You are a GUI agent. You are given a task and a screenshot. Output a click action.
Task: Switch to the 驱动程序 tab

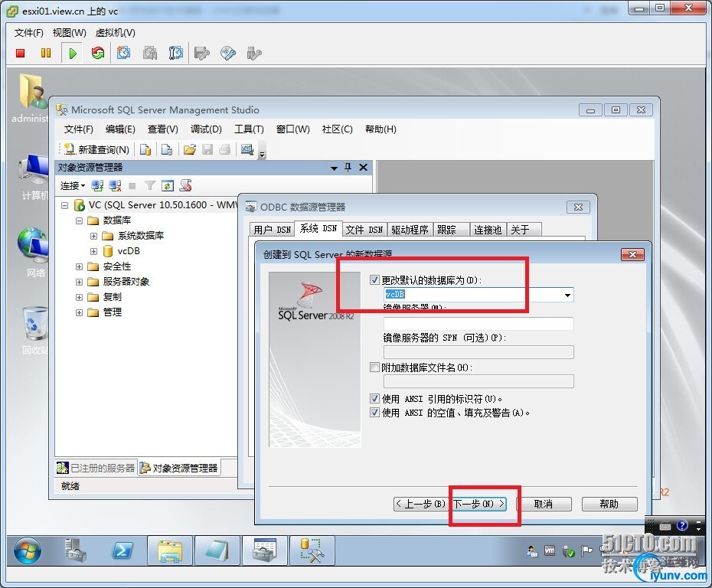pos(410,230)
